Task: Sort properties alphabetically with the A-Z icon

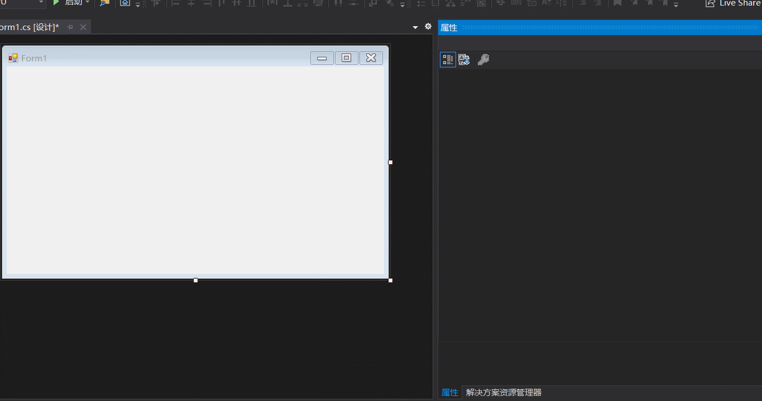Action: pos(464,60)
